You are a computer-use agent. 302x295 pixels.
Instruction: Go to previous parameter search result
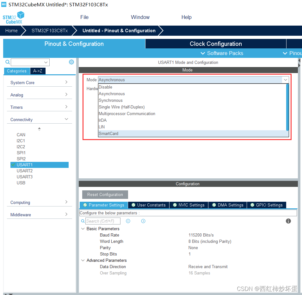(x=128, y=221)
